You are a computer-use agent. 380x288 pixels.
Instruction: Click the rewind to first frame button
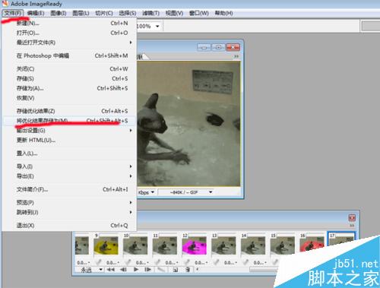(x=110, y=269)
